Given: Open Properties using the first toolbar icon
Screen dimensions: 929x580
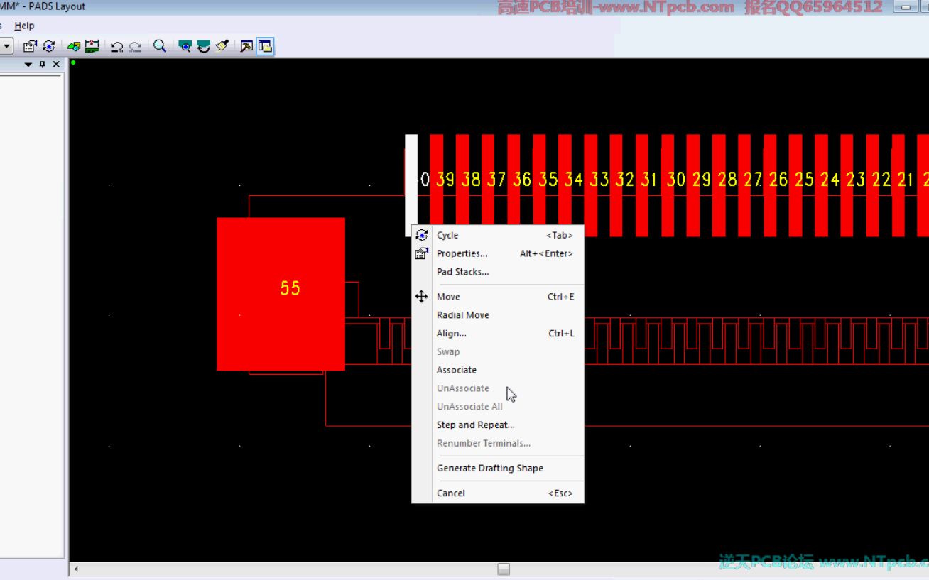Looking at the screenshot, I should pos(30,45).
